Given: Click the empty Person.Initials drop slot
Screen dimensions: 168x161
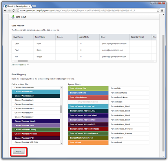Looking at the screenshot, I should (x=88, y=102).
